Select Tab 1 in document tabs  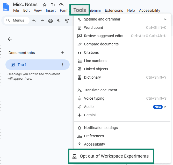click(x=38, y=65)
